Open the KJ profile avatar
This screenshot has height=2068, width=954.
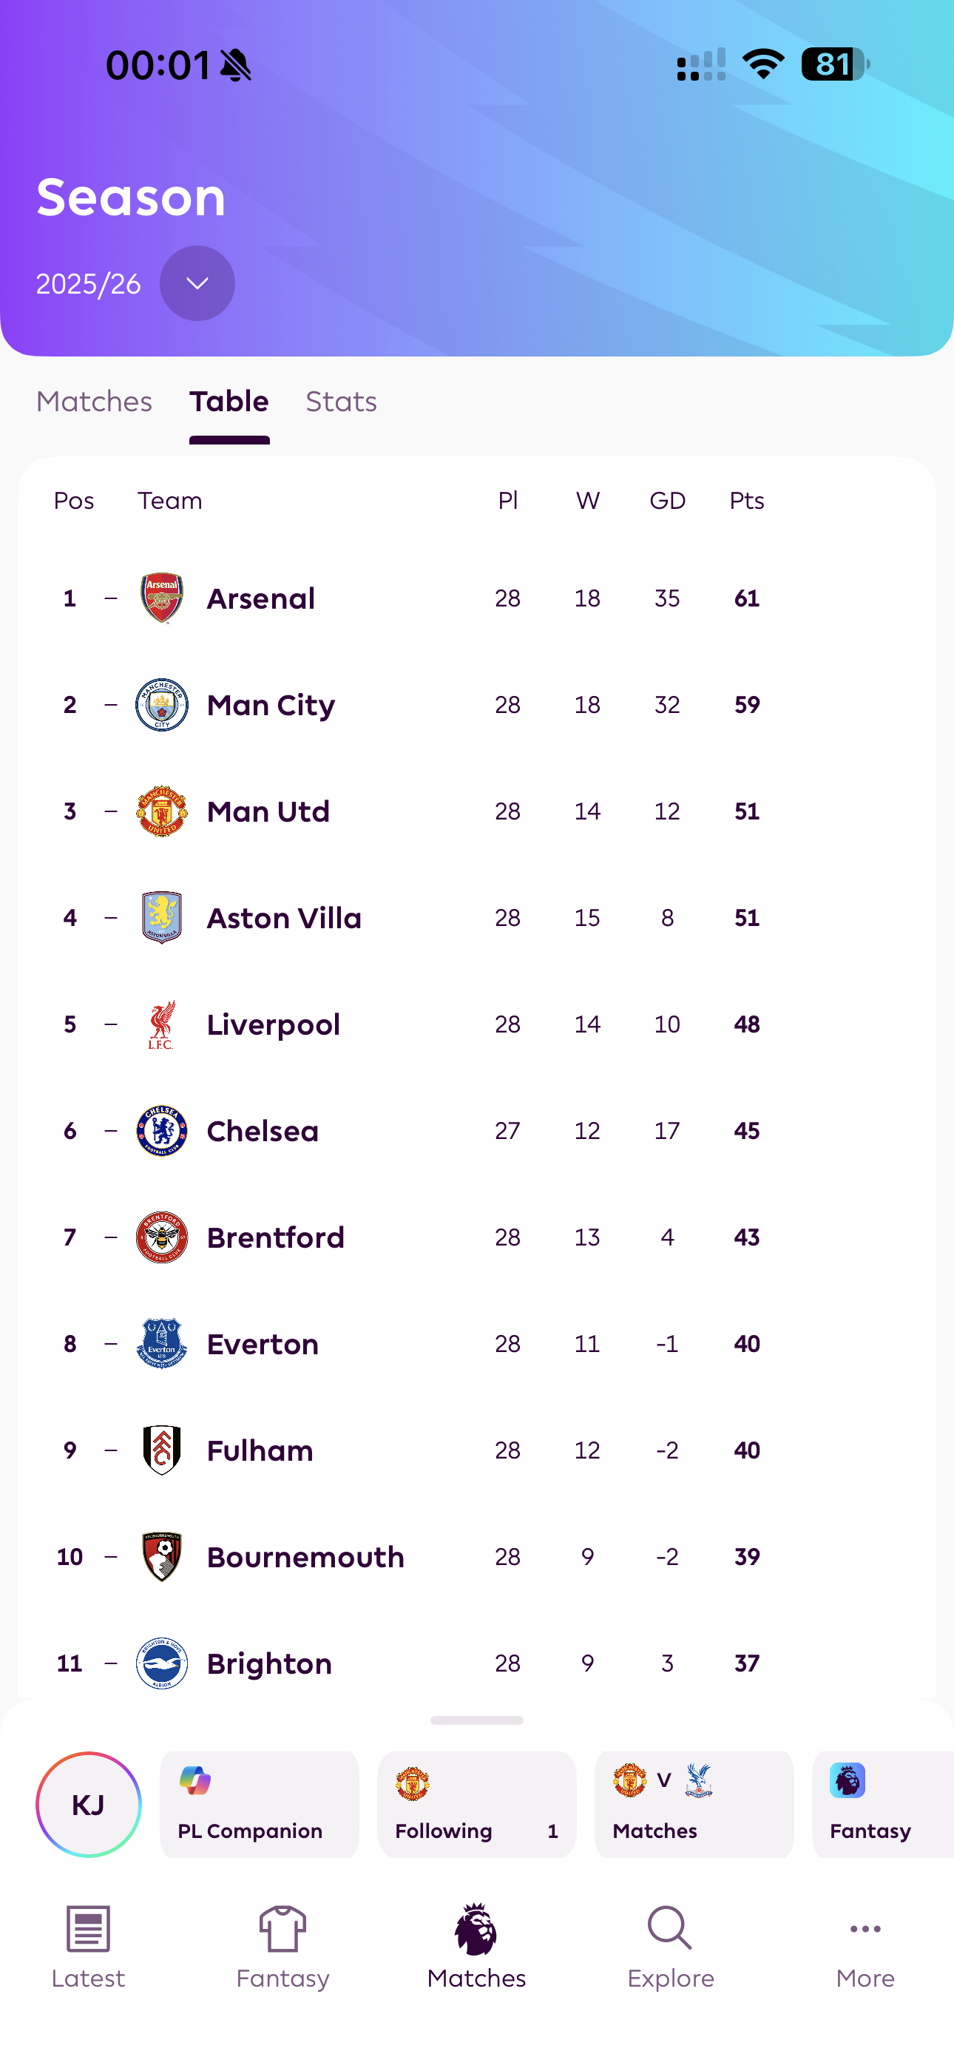click(88, 1804)
